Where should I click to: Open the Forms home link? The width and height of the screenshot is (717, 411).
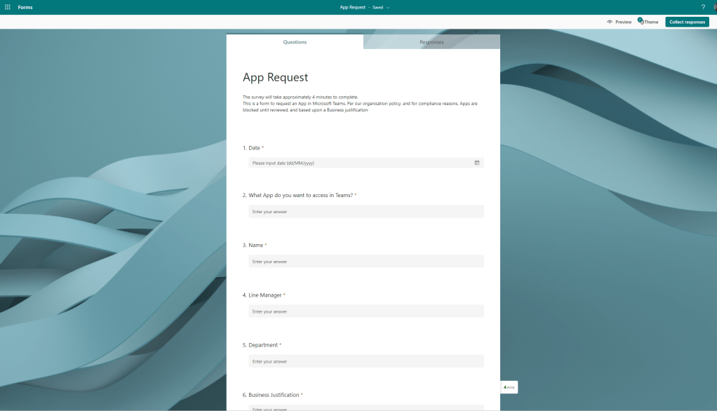point(25,7)
